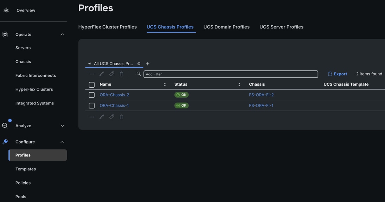
Task: Click the tag icon in top toolbar
Action: coord(111,74)
